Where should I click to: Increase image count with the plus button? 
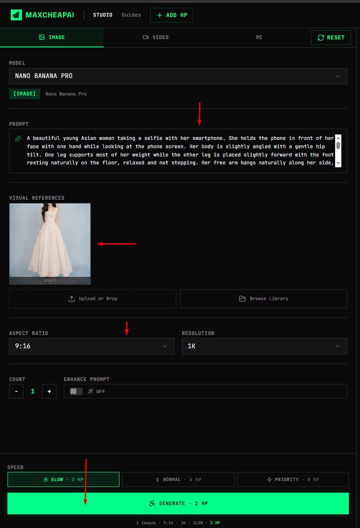pos(49,391)
